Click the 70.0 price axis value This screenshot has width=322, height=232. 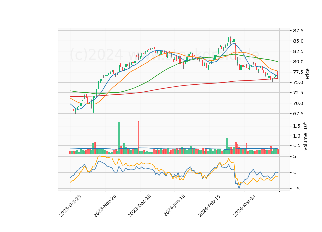(298, 103)
